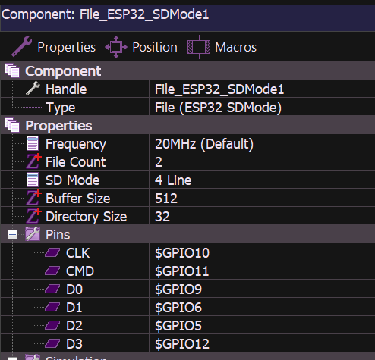This screenshot has width=375, height=360.
Task: Click the pin icon beside D3
Action: click(x=52, y=343)
